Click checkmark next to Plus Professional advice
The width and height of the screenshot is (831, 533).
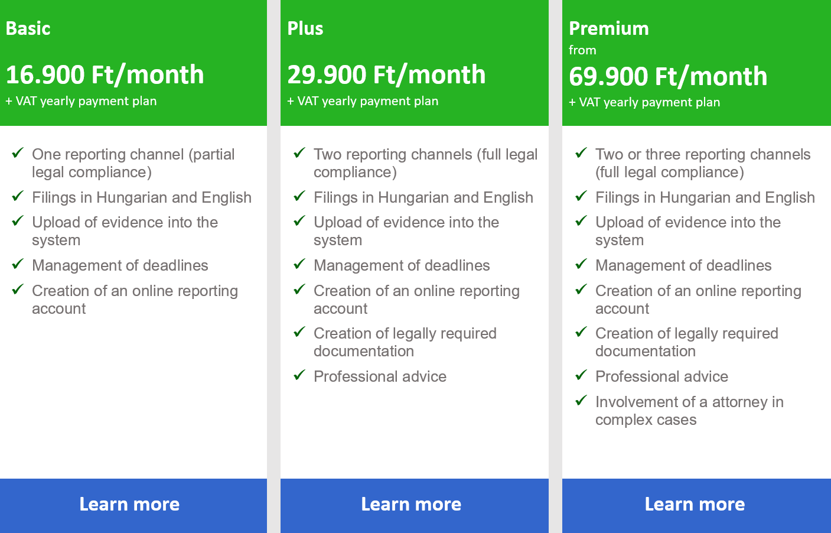(299, 375)
